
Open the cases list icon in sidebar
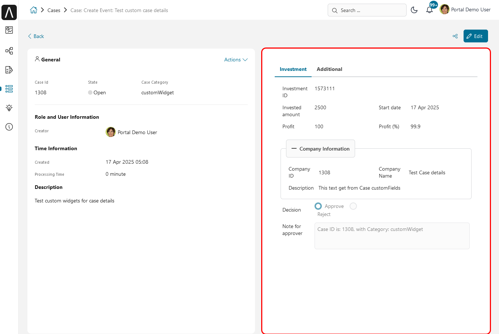click(9, 89)
